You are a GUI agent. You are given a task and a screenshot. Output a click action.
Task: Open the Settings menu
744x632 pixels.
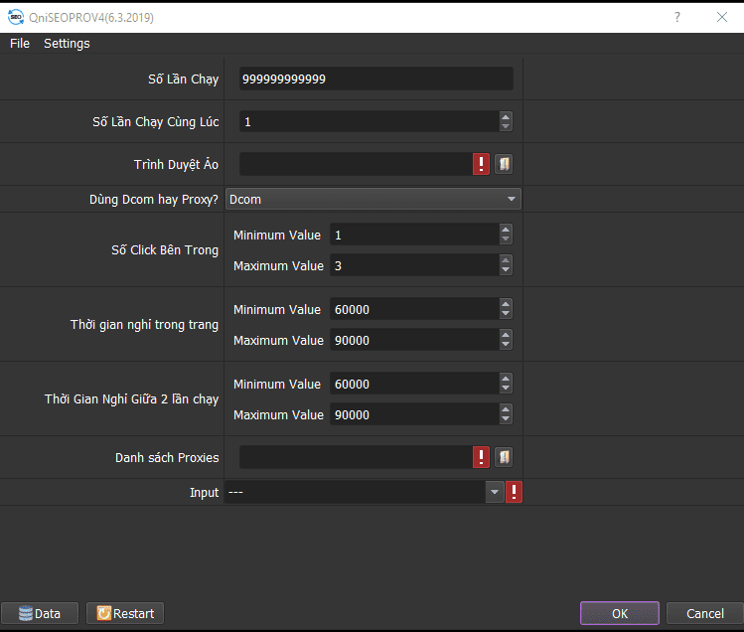67,44
